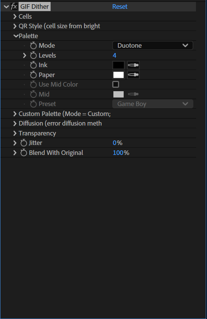Viewport: 207px width, 319px height.
Task: Click the Mode stopwatch icon
Action: (33, 45)
